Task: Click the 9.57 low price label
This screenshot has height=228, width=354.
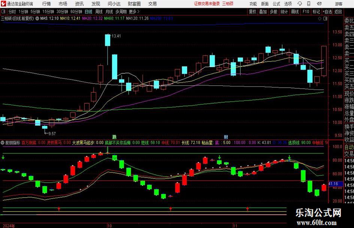Action: [x=52, y=134]
